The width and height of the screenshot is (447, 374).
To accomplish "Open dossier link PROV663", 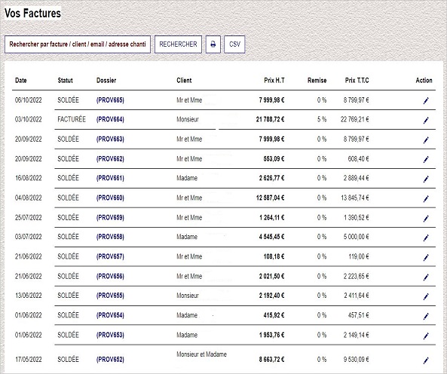I will (x=110, y=139).
